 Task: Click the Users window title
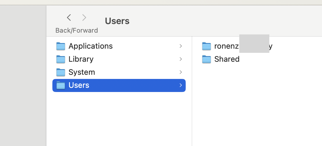pyautogui.click(x=117, y=21)
